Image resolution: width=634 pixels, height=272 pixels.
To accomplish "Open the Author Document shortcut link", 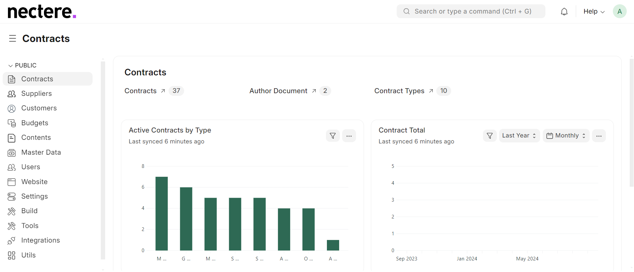I will point(278,91).
